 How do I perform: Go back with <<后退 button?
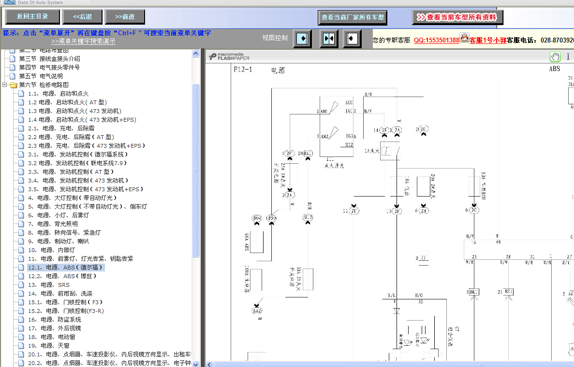(x=82, y=17)
